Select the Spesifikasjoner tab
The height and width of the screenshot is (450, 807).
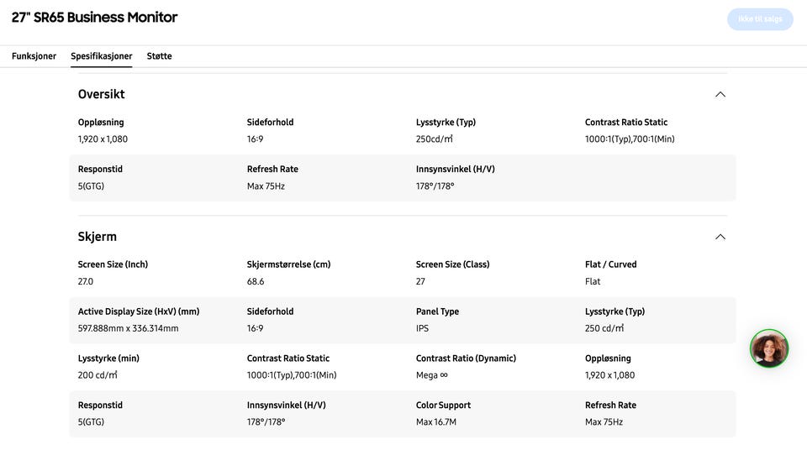pyautogui.click(x=101, y=56)
